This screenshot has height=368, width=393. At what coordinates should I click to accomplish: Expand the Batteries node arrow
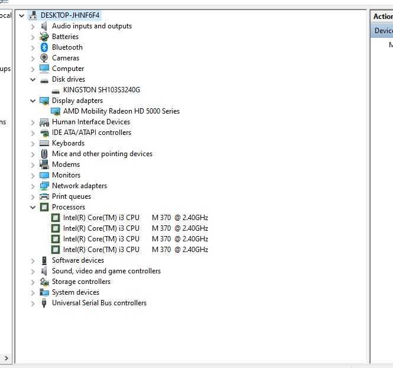pyautogui.click(x=33, y=37)
